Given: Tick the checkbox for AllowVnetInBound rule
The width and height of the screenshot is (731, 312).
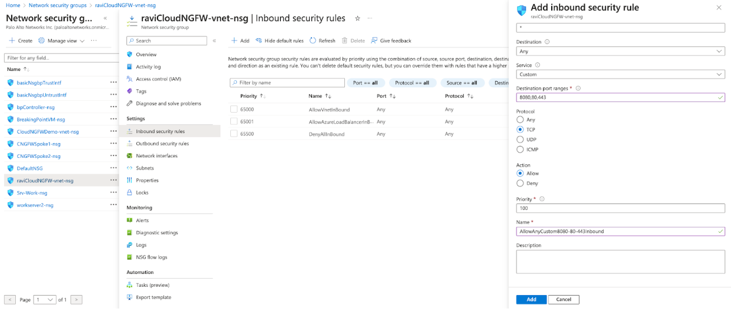Looking at the screenshot, I should click(234, 110).
